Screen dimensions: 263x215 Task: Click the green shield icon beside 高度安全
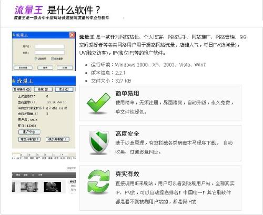(x=99, y=142)
